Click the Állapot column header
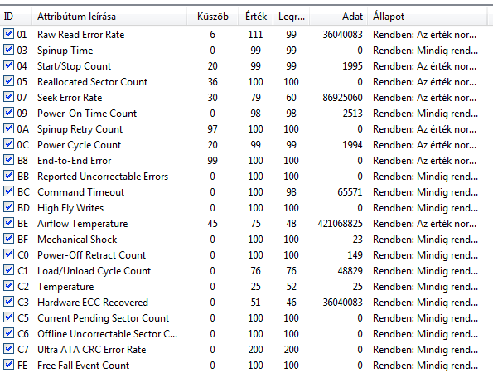Viewport: 493px width, 373px height. point(428,16)
